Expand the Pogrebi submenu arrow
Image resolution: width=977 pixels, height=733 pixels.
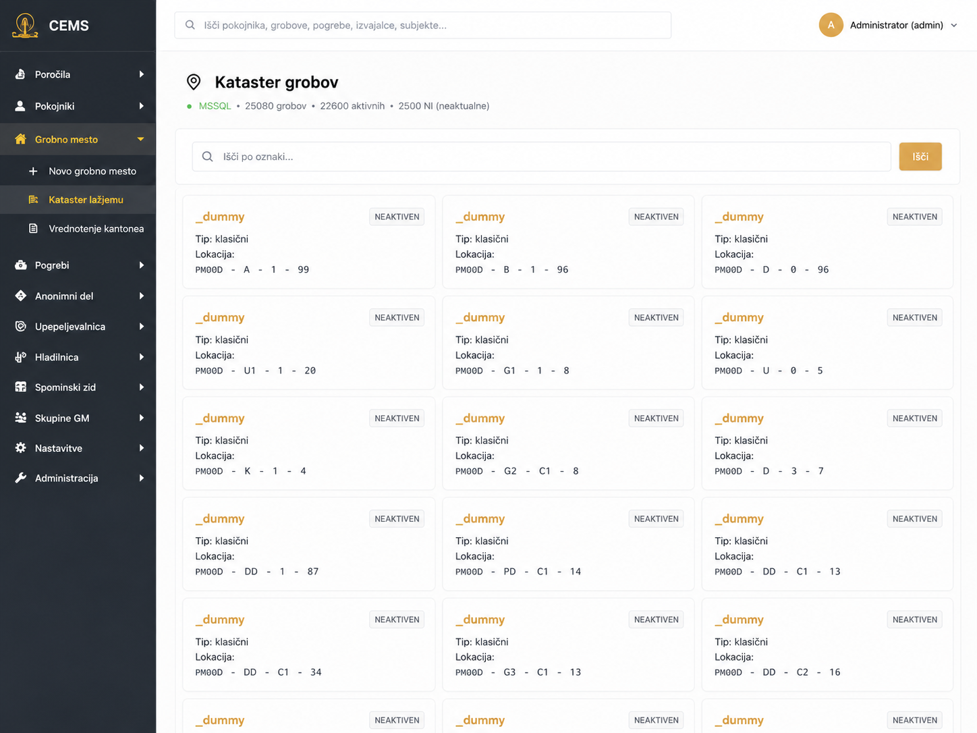142,265
